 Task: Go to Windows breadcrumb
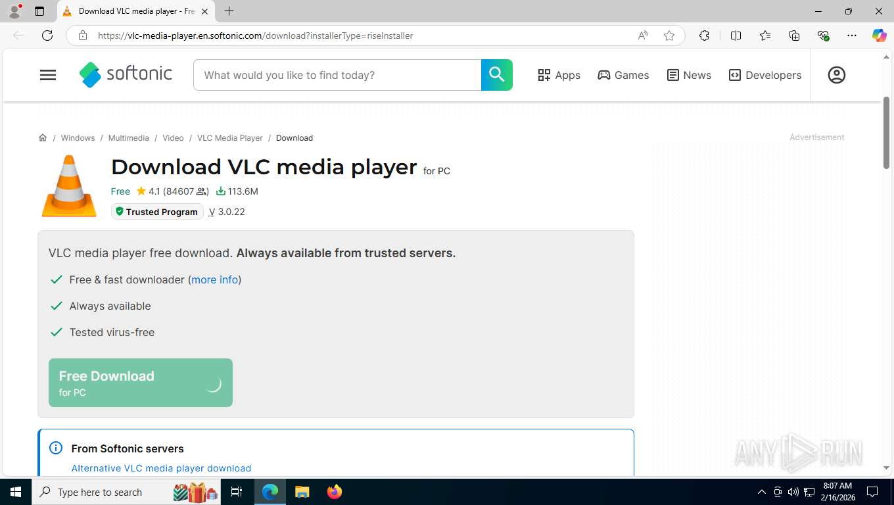78,138
